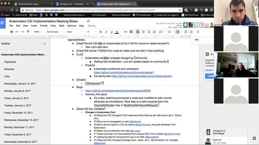Clear formatting with the toolbar icon
The image size is (259, 145).
pyautogui.click(x=198, y=32)
